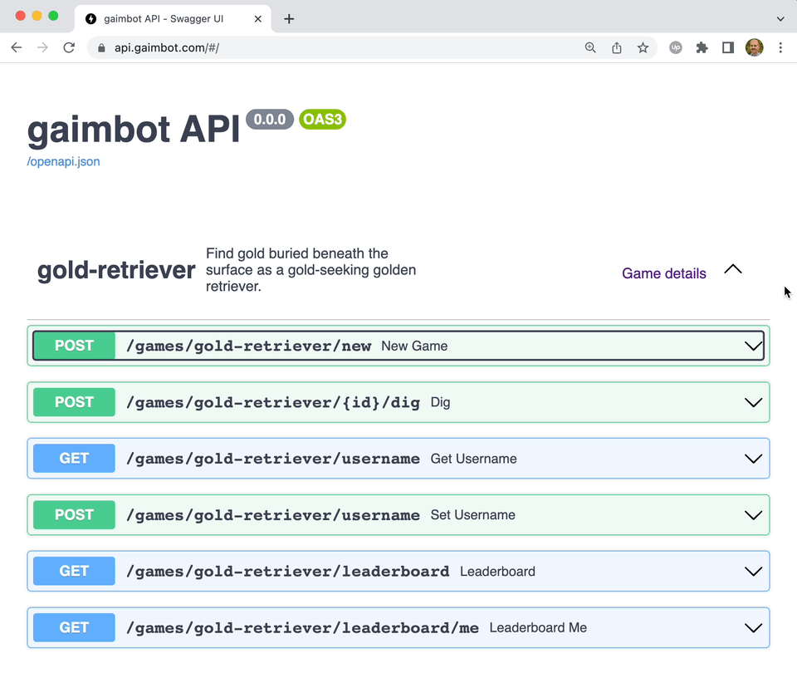Reload the page with the refresh icon
Screen dimensions: 797x678
69,48
